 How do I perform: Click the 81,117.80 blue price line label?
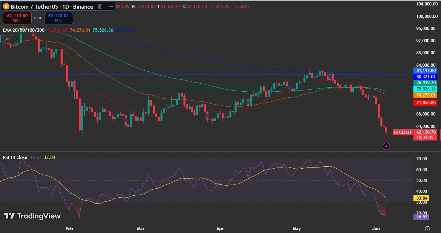pyautogui.click(x=426, y=70)
